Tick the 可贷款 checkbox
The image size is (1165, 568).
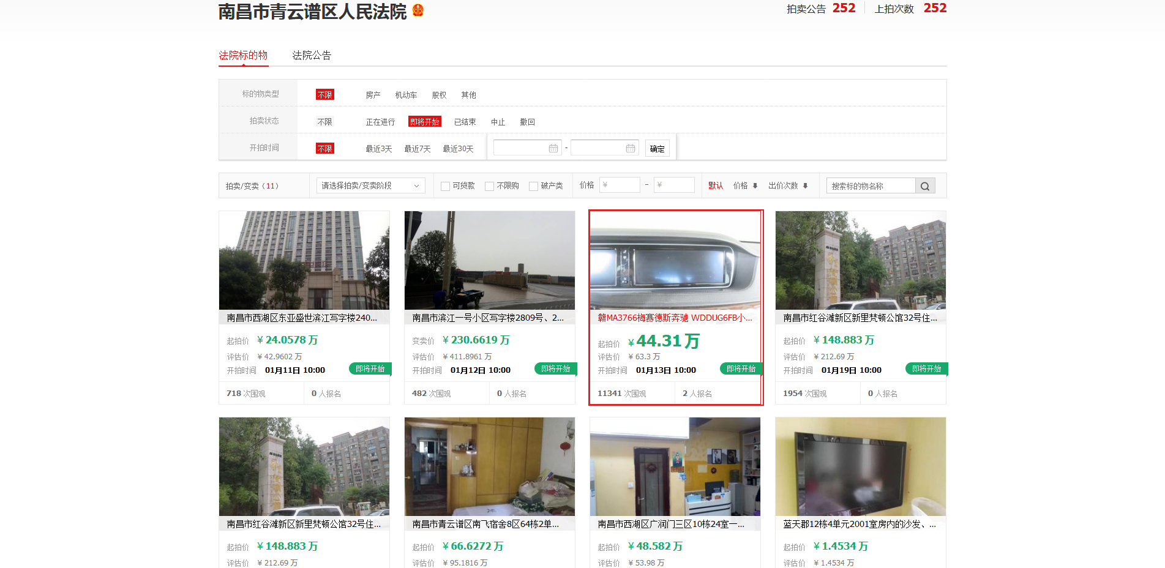(x=446, y=186)
